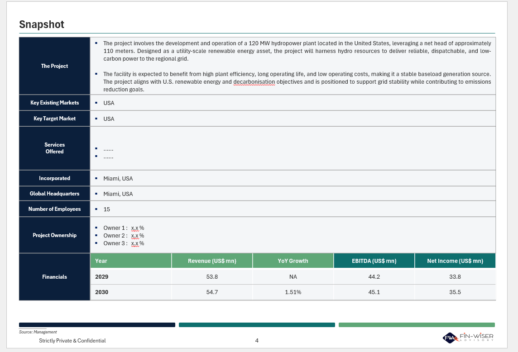This screenshot has width=518, height=352.
Task: Select the Source: Management footnote text
Action: point(38,332)
